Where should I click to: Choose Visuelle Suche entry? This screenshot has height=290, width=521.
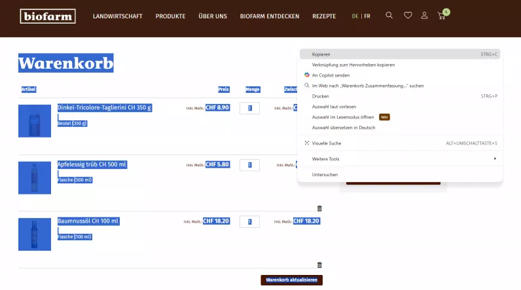click(400, 143)
